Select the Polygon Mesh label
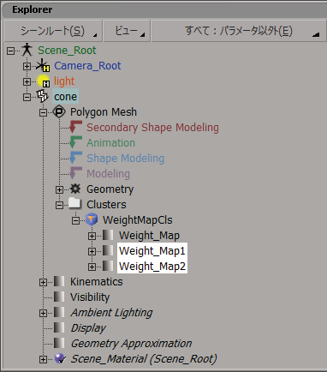 104,112
